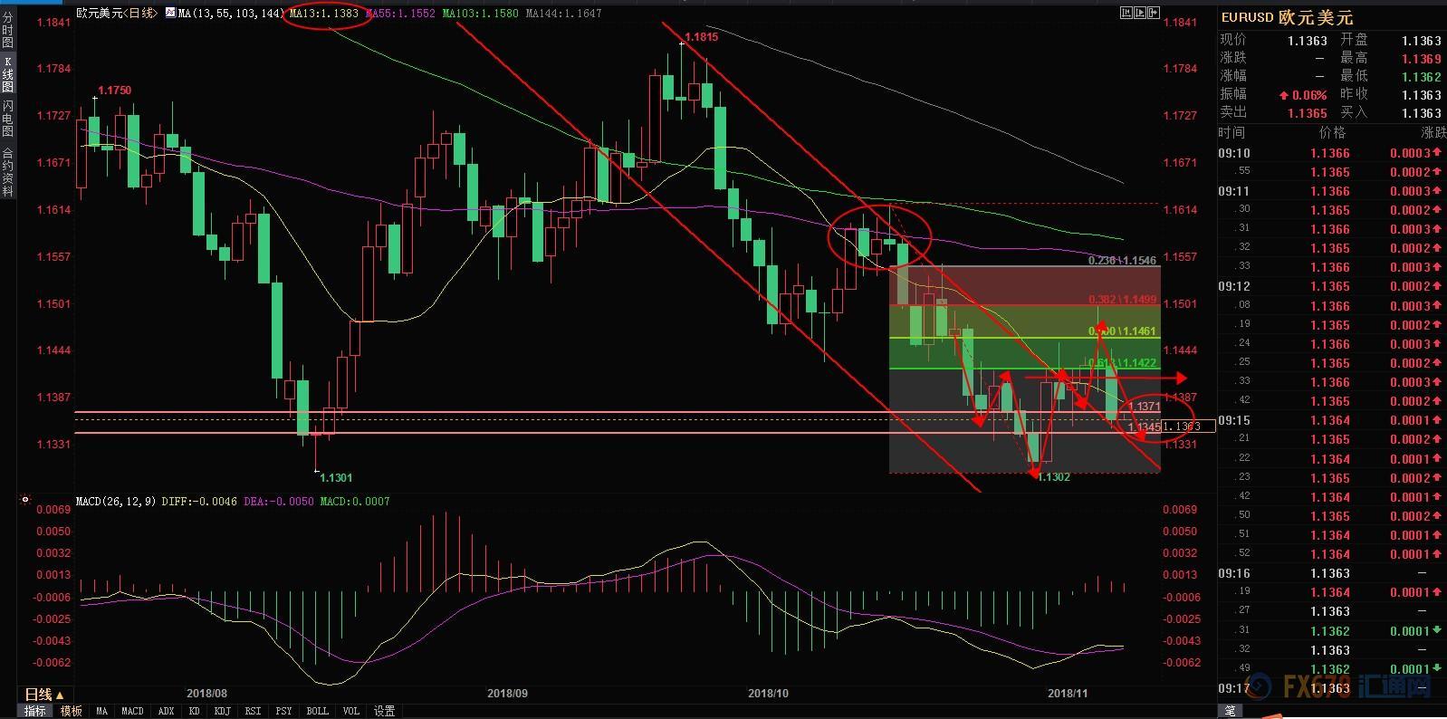Screen dimensions: 1447x719
Task: Click the MA(13,55,103,144) parameters label
Action: (x=231, y=14)
